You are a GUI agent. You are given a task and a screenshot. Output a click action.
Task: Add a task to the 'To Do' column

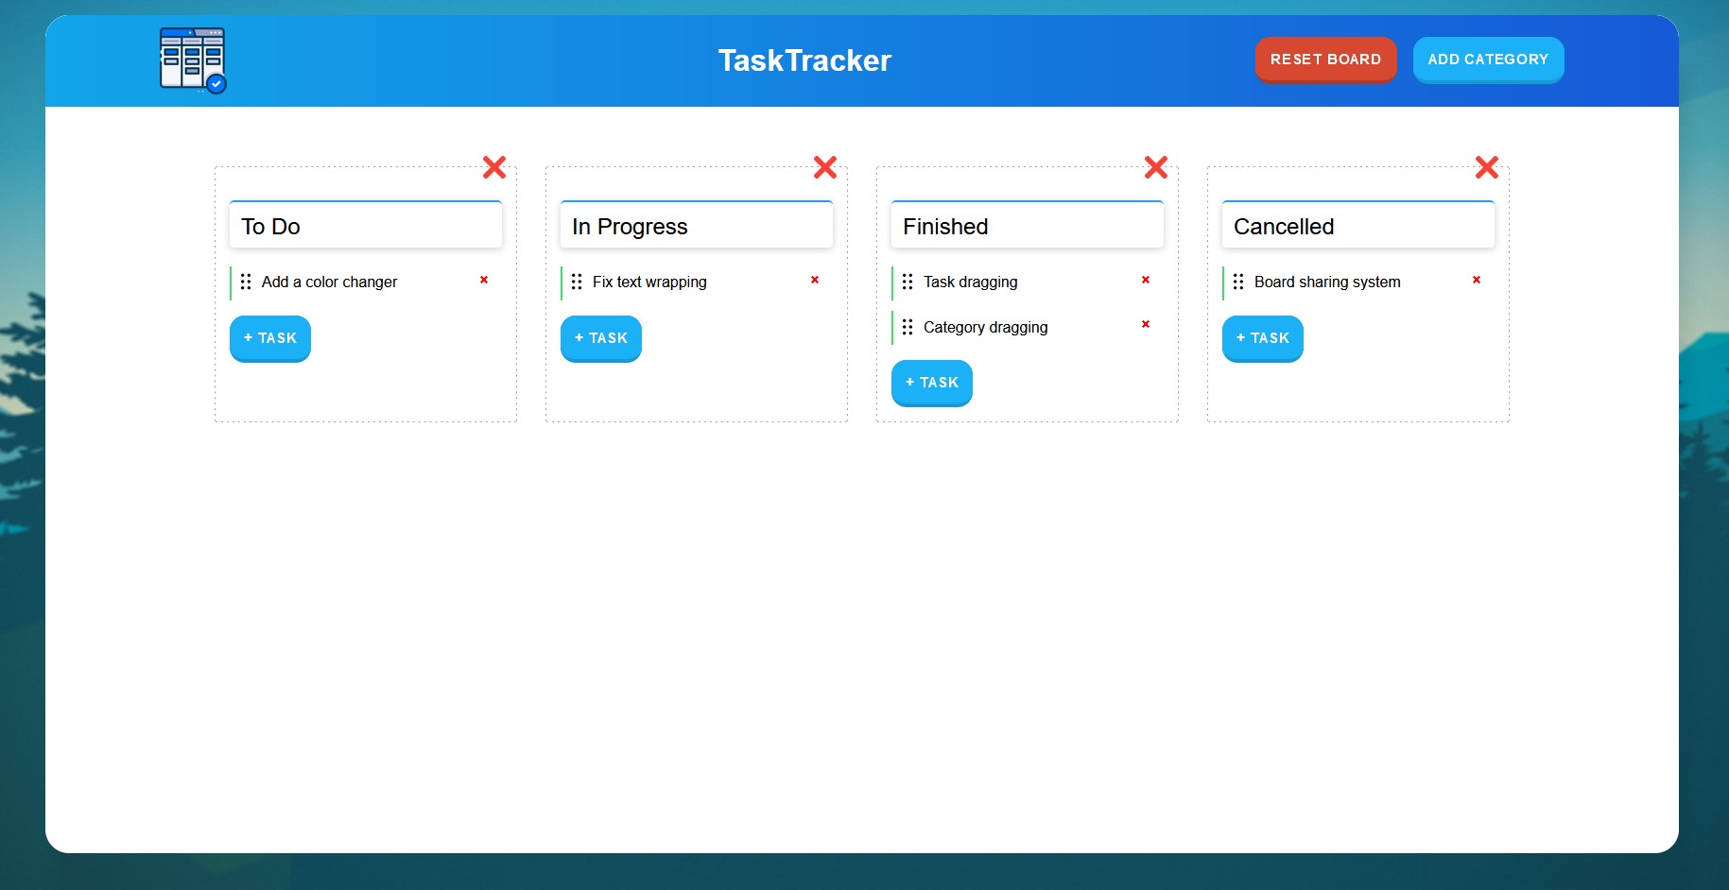click(x=269, y=338)
